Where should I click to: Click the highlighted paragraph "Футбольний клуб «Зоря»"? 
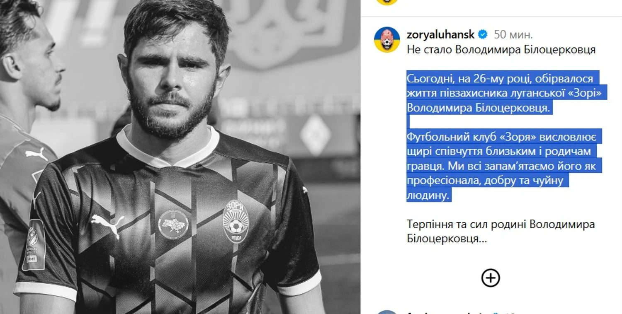click(x=504, y=166)
